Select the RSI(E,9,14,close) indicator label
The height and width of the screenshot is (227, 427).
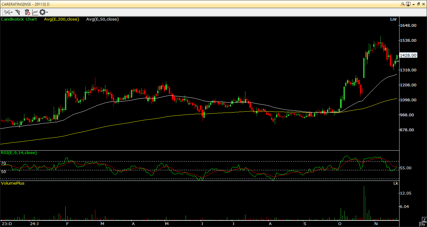[19, 152]
